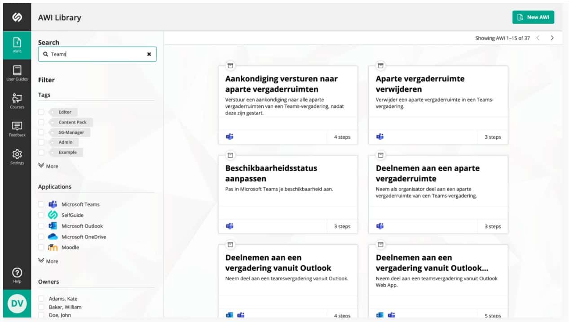569x322 pixels.
Task: Click the "4 steps" count on the Aankondiging card
Action: coord(342,137)
